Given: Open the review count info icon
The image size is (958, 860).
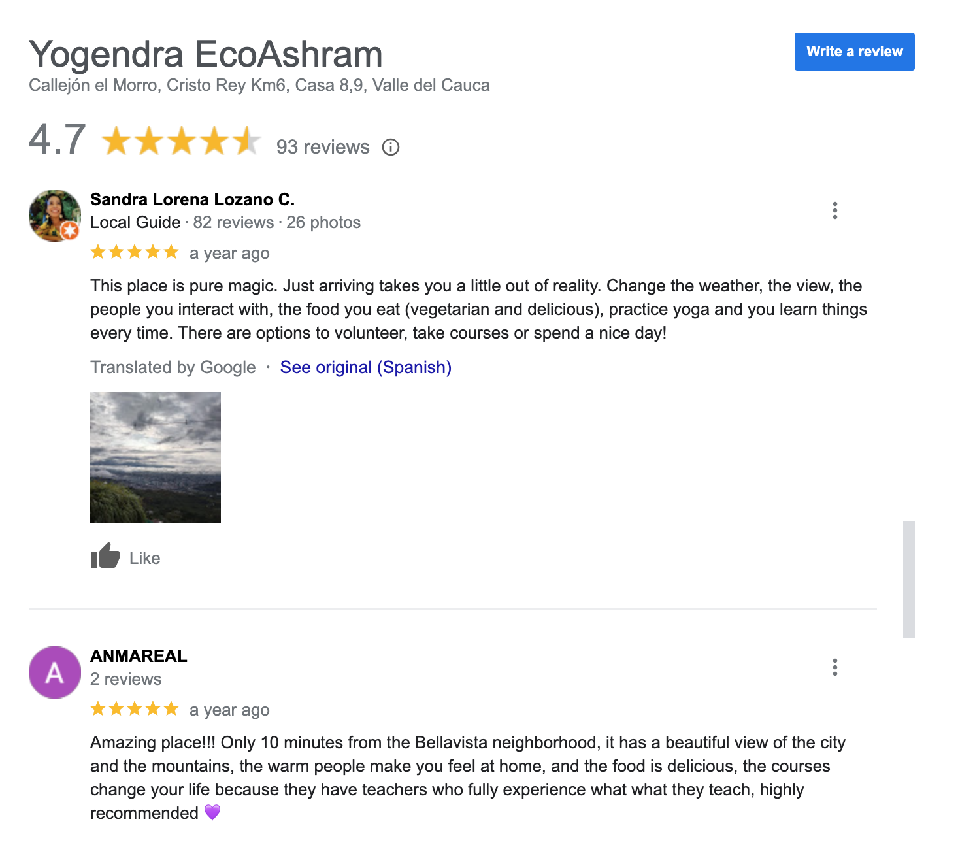Looking at the screenshot, I should (x=391, y=147).
